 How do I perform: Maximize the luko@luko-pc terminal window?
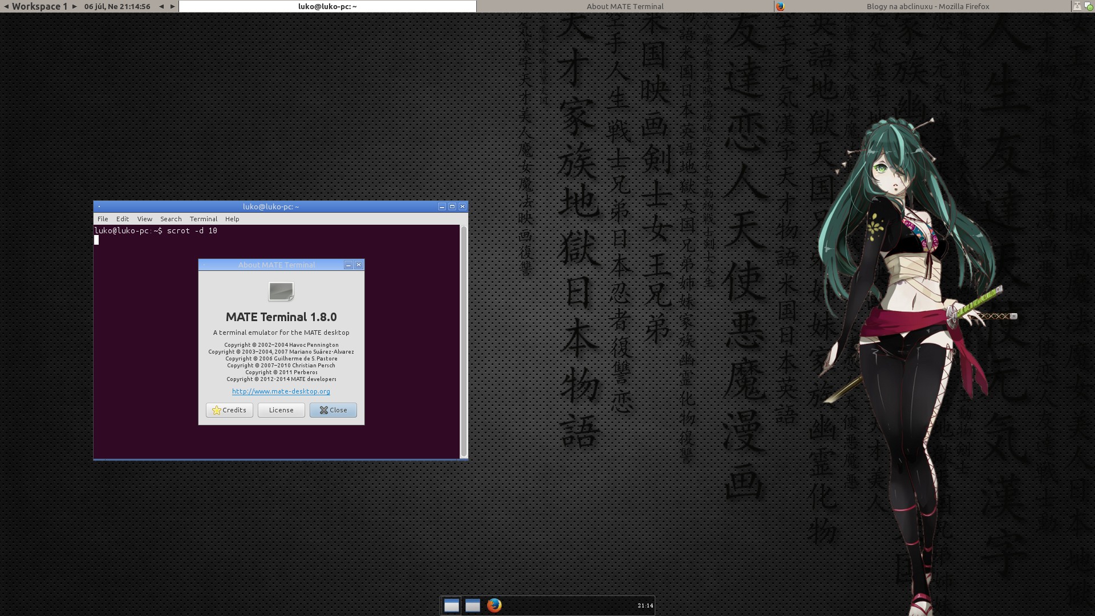[x=452, y=206]
